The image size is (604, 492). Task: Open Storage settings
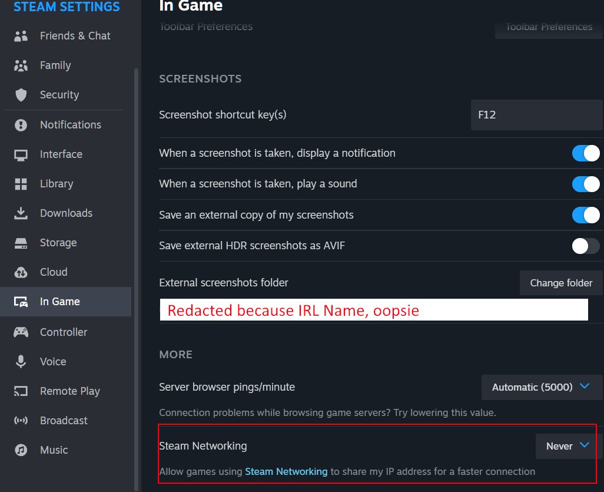click(x=65, y=243)
